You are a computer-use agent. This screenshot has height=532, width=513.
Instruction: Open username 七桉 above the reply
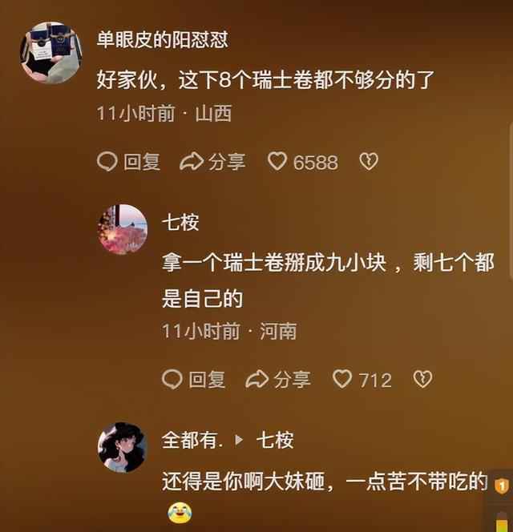(x=180, y=223)
